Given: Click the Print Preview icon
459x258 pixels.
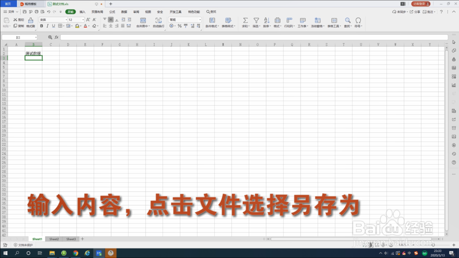Looking at the screenshot, I should click(43, 12).
